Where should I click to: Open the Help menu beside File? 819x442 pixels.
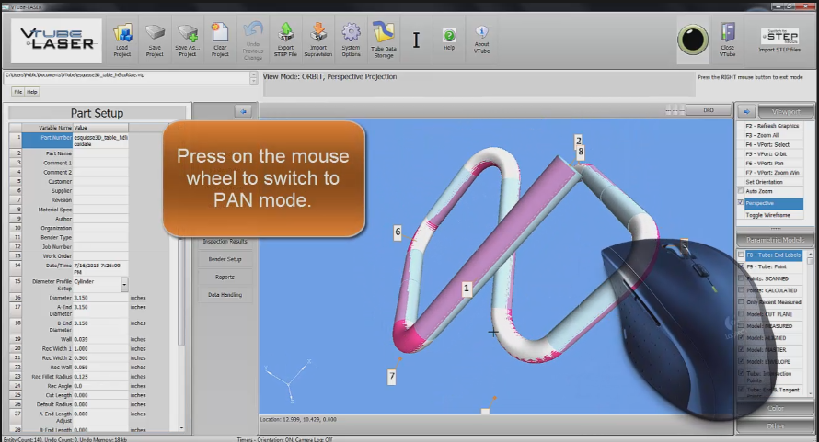tap(32, 92)
